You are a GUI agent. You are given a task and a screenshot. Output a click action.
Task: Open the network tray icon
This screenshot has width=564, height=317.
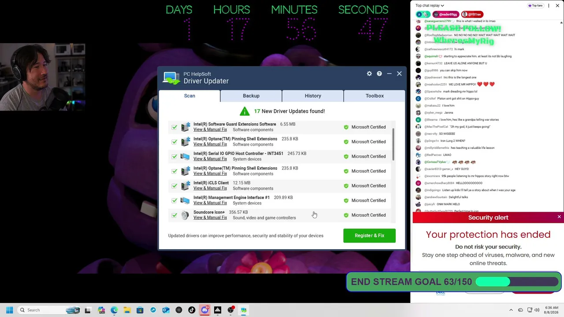point(530,310)
